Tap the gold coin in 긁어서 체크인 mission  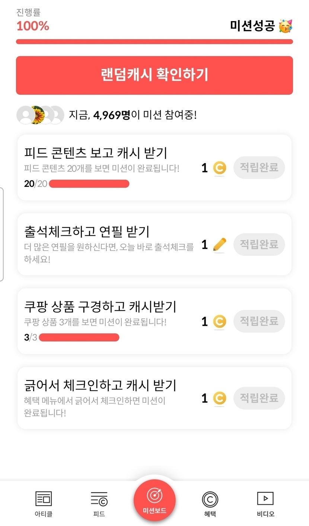tap(220, 399)
